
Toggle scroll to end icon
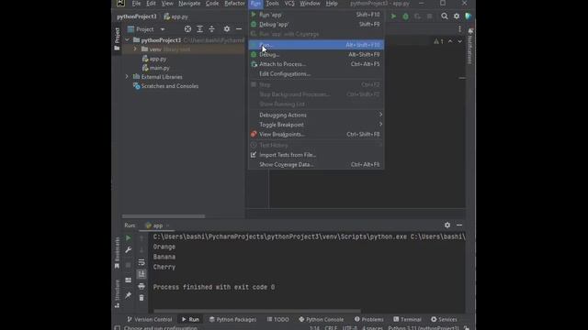141,274
